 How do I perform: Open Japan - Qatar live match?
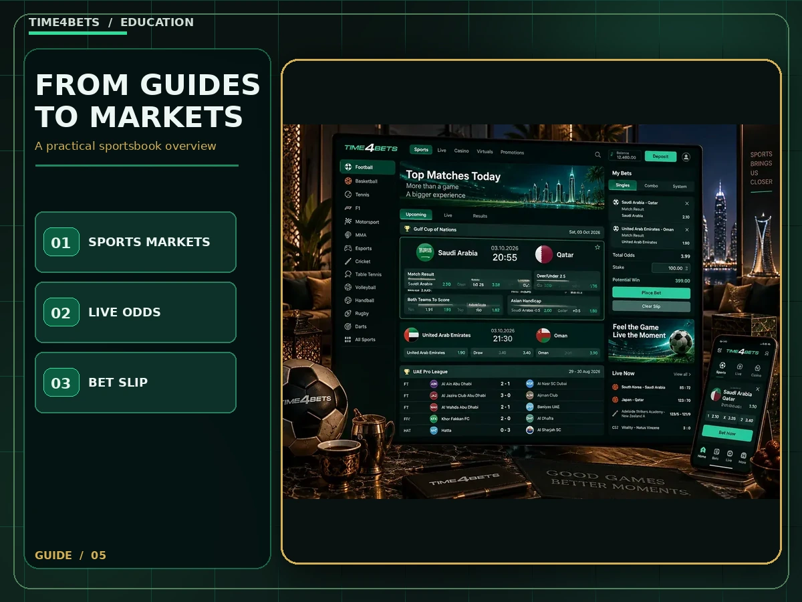651,400
